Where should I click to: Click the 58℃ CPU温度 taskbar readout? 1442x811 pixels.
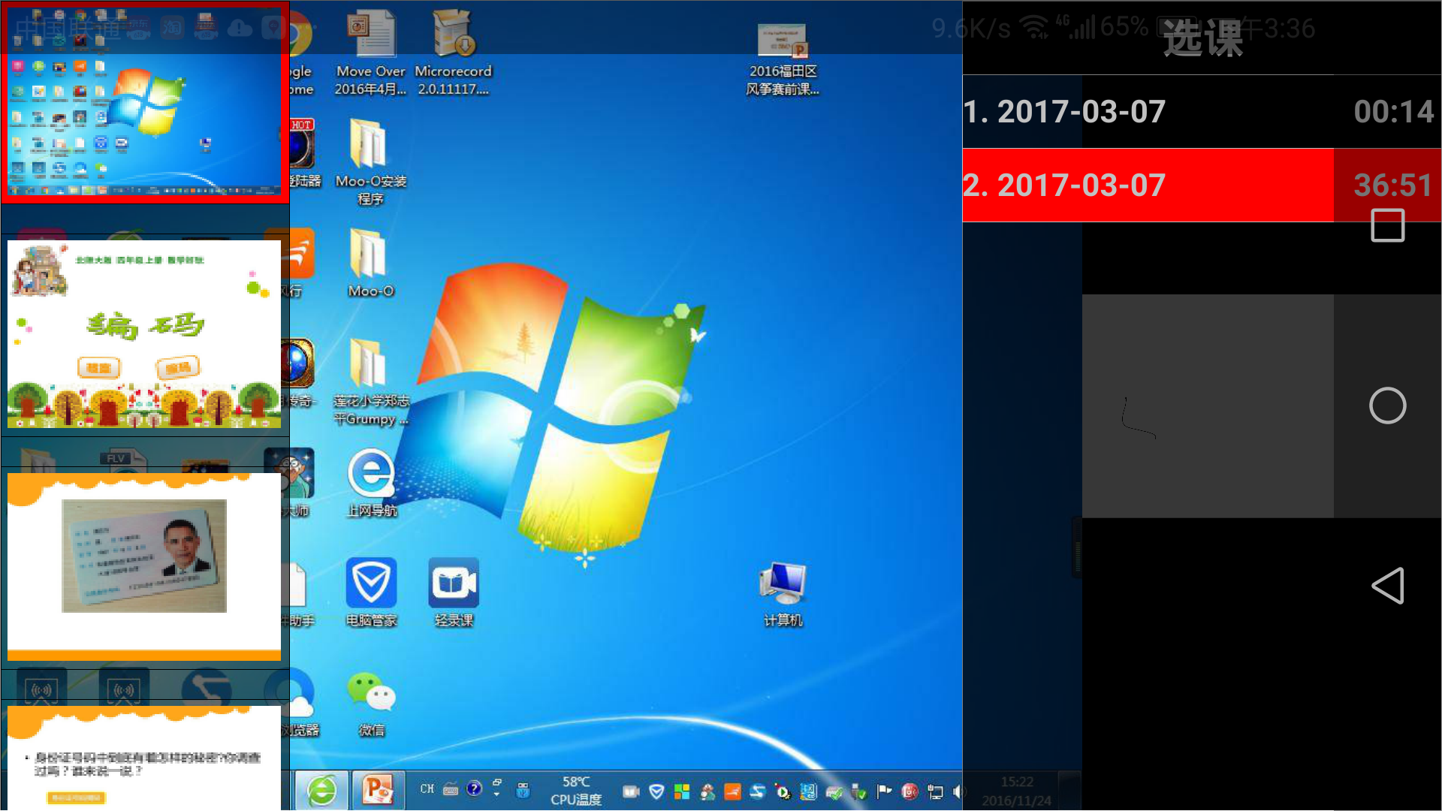(576, 791)
